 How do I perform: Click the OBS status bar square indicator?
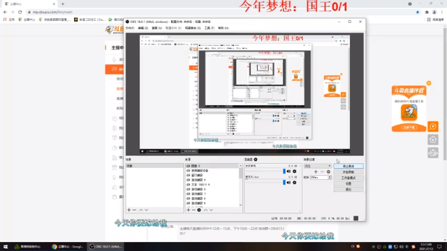click(356, 218)
